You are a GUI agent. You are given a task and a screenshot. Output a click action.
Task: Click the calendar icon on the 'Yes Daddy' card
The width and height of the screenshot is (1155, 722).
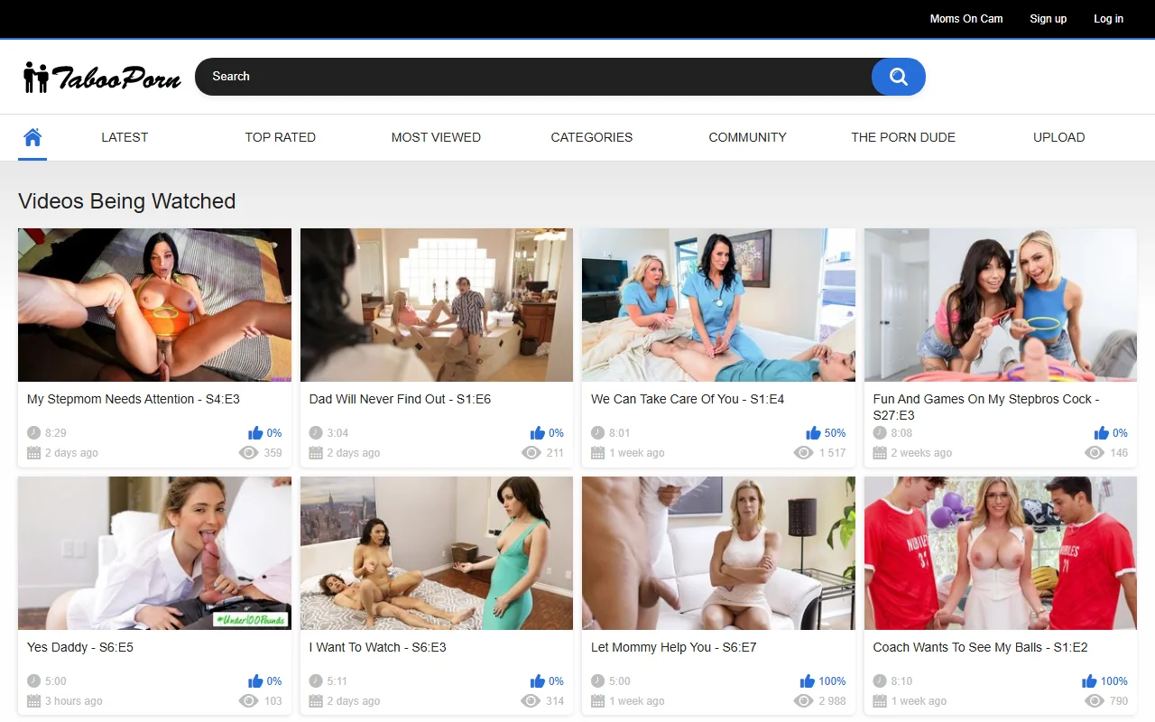pos(33,701)
